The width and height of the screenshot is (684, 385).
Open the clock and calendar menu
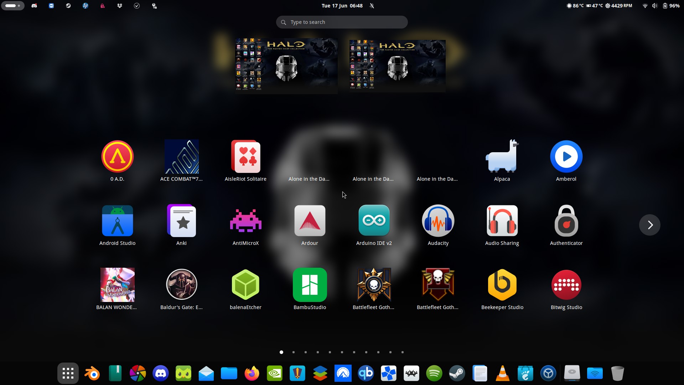click(342, 6)
